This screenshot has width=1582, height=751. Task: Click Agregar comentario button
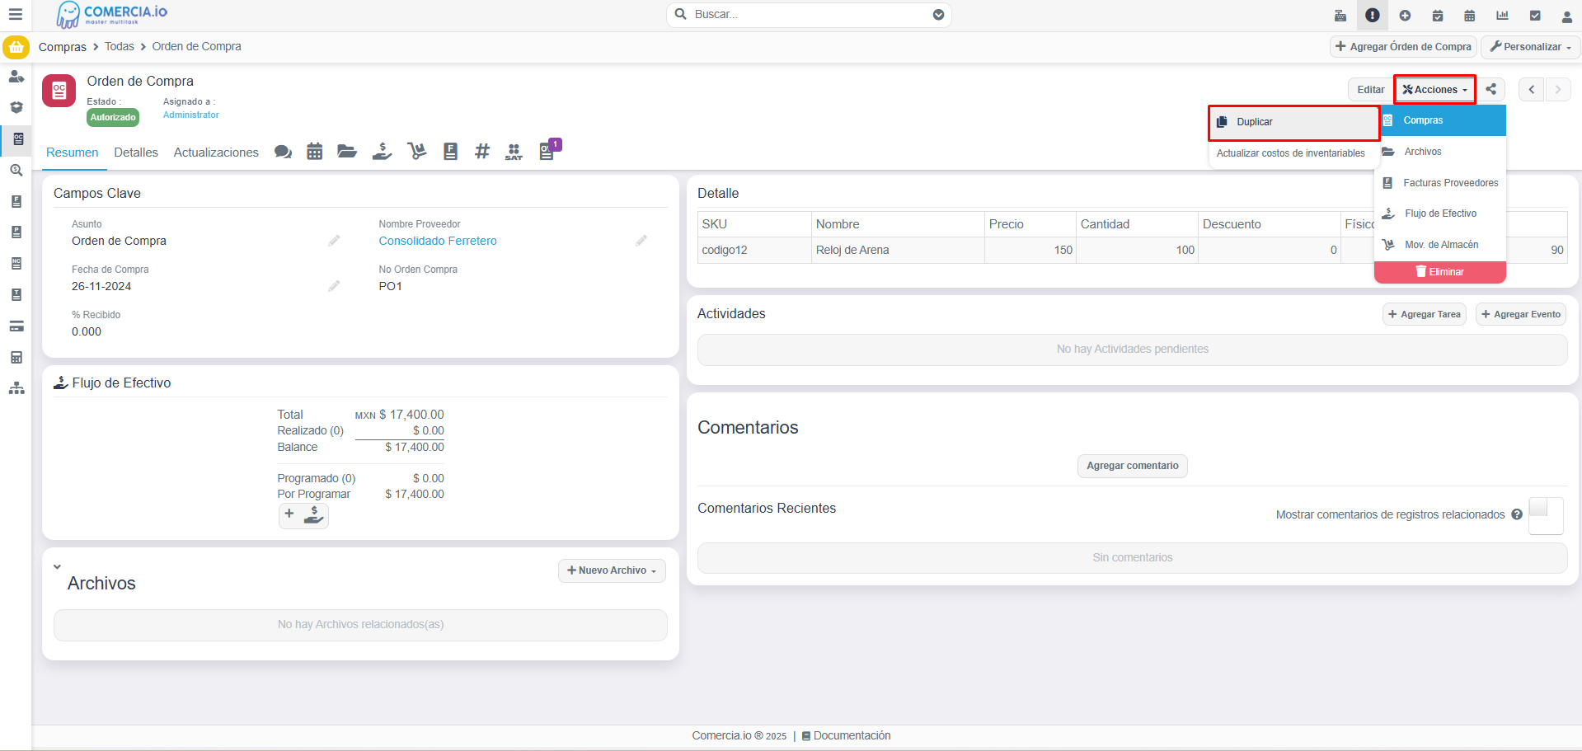tap(1133, 466)
